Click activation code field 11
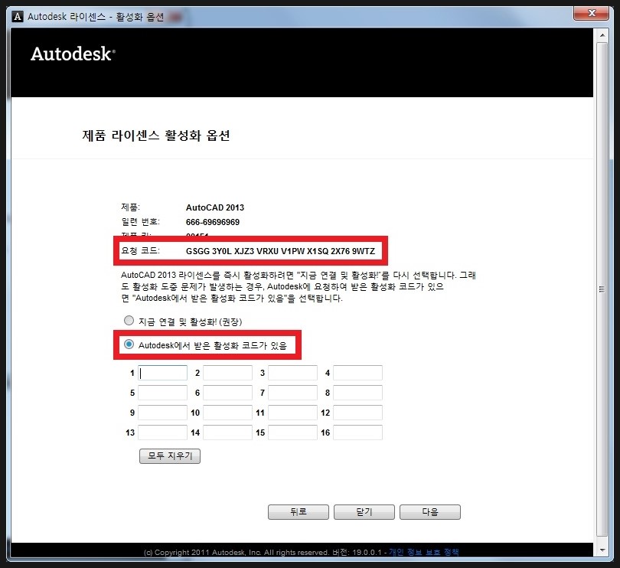 pyautogui.click(x=292, y=413)
